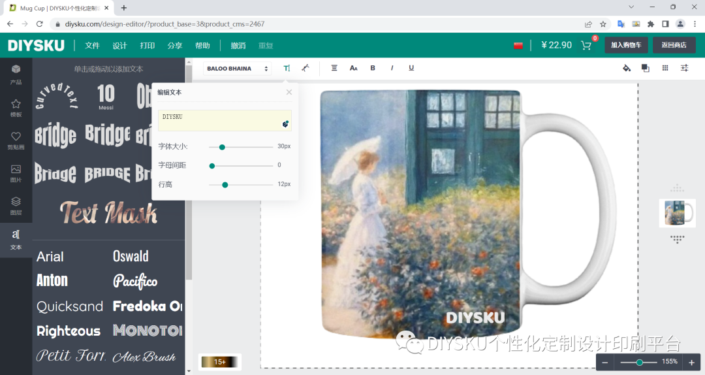The image size is (705, 375).
Task: Click the DIYSKU logo
Action: pos(36,46)
